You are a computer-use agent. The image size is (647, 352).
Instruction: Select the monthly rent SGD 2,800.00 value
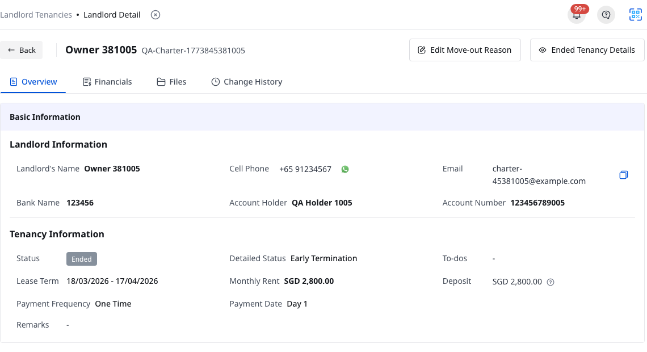click(x=309, y=281)
